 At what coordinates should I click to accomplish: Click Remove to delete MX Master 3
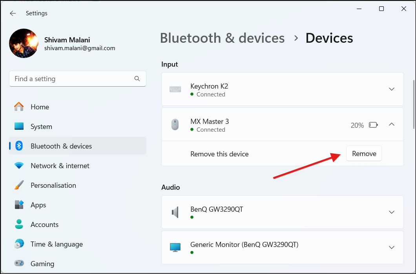(x=363, y=153)
